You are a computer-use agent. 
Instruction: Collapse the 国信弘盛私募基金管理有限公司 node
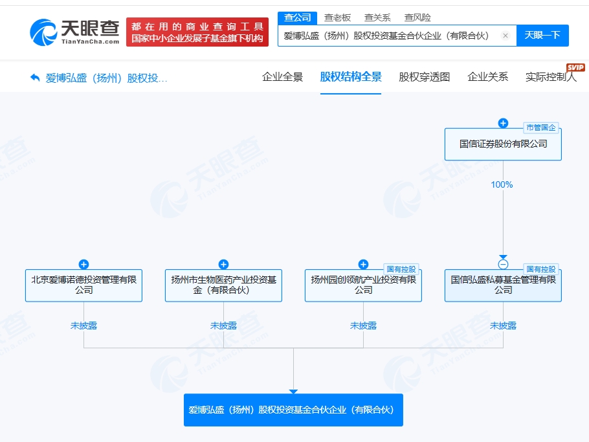point(503,264)
